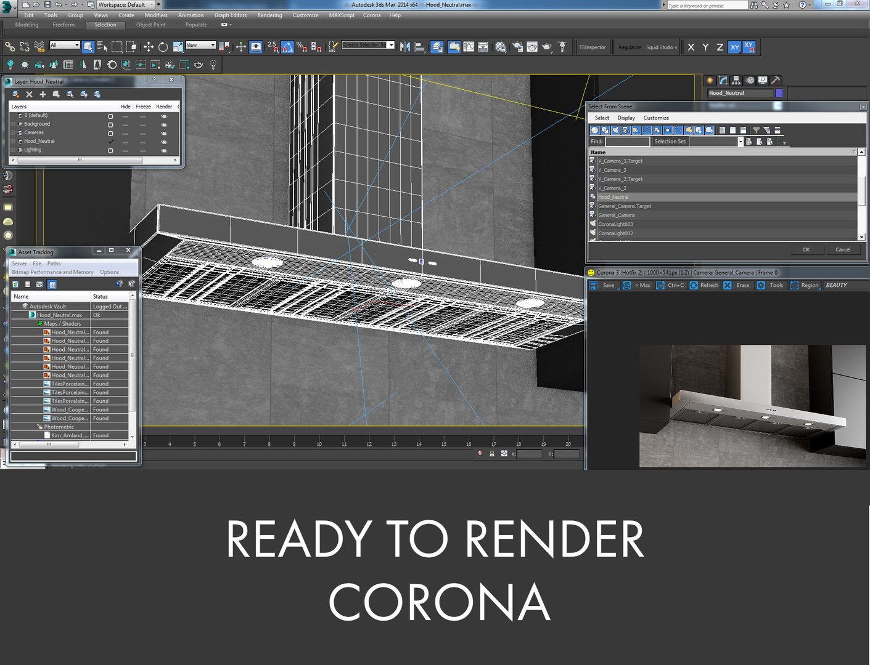Click the Create New Layer icon
Viewport: 870px width, 665px height.
[x=15, y=94]
